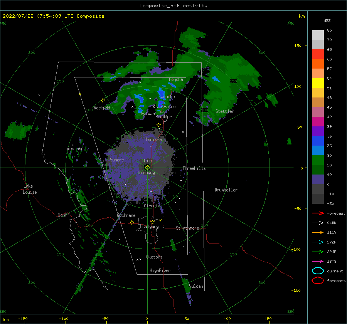Click the yellow diamond marker near RockyMH

click(x=103, y=101)
